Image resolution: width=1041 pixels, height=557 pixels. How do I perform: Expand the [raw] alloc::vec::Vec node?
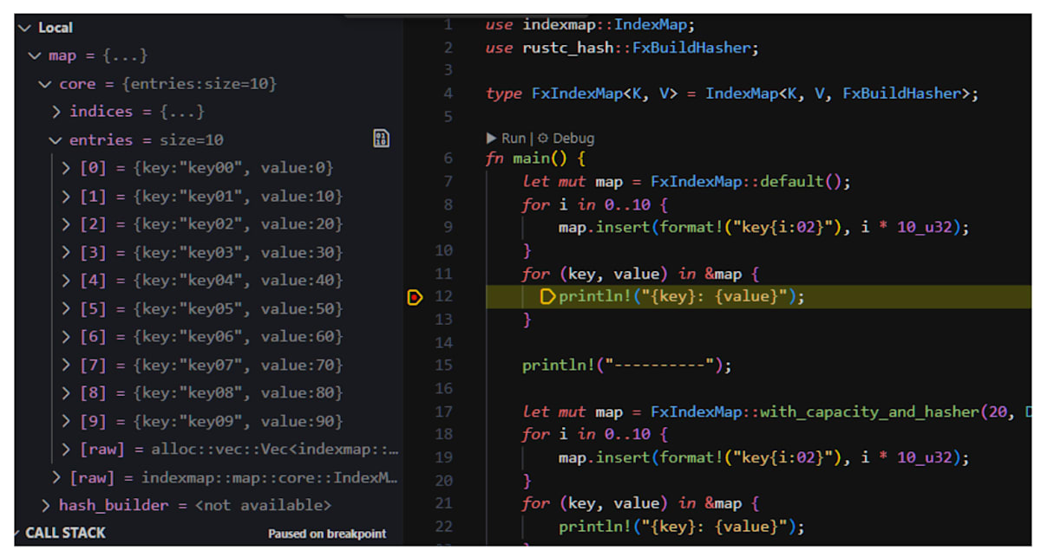point(67,450)
